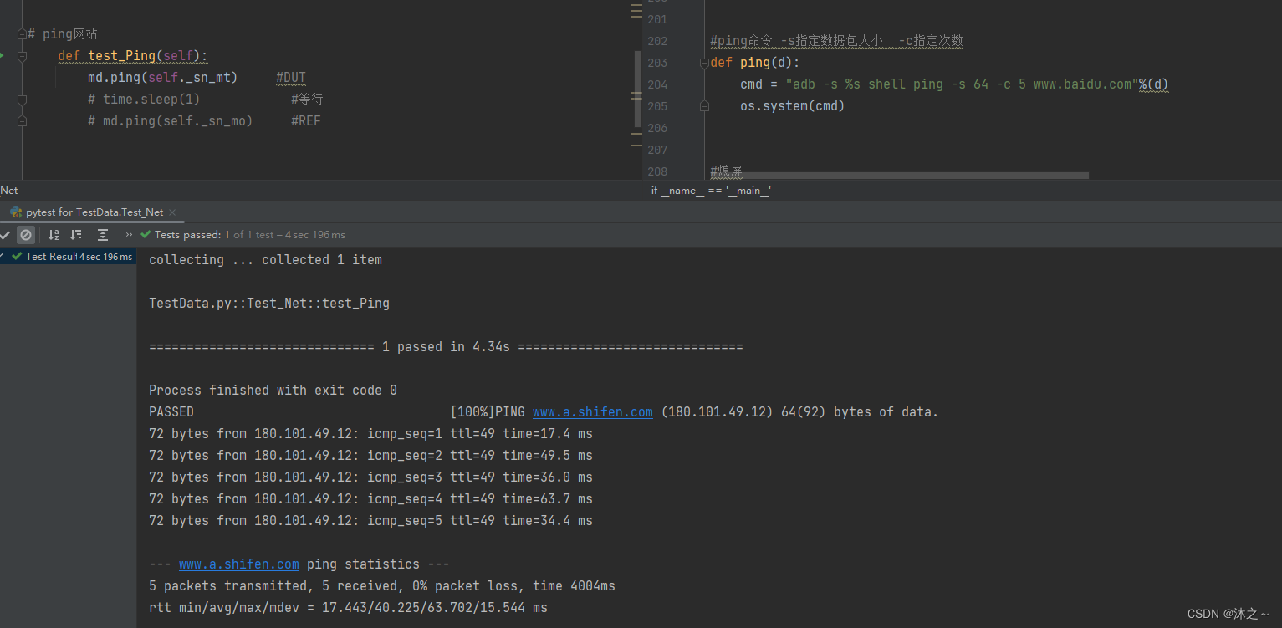The height and width of the screenshot is (628, 1282).
Task: Sort test results by duration
Action: point(75,234)
